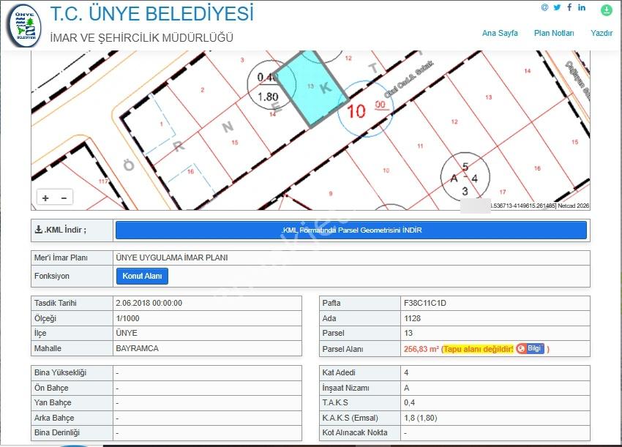Download parcel geometry in KML format
This screenshot has height=447, width=622.
tap(351, 230)
